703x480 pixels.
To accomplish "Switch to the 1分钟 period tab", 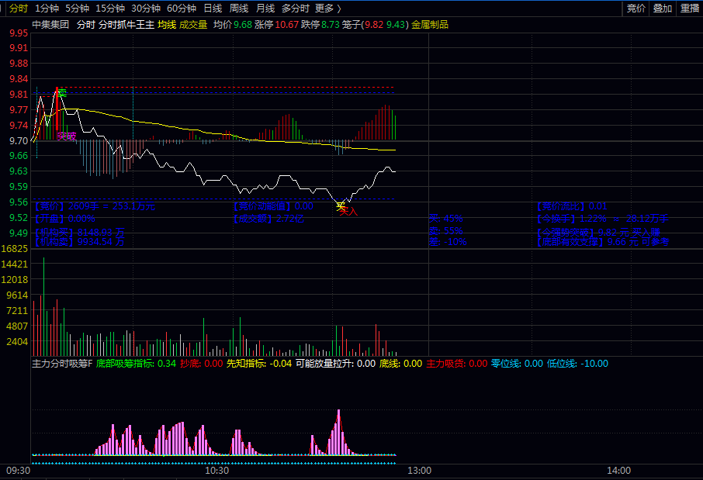I will pos(47,8).
